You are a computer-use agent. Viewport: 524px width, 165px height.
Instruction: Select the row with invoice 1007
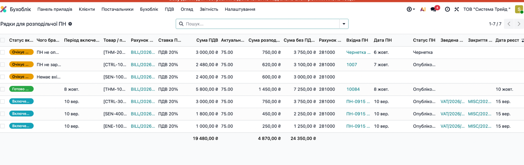pos(3,64)
